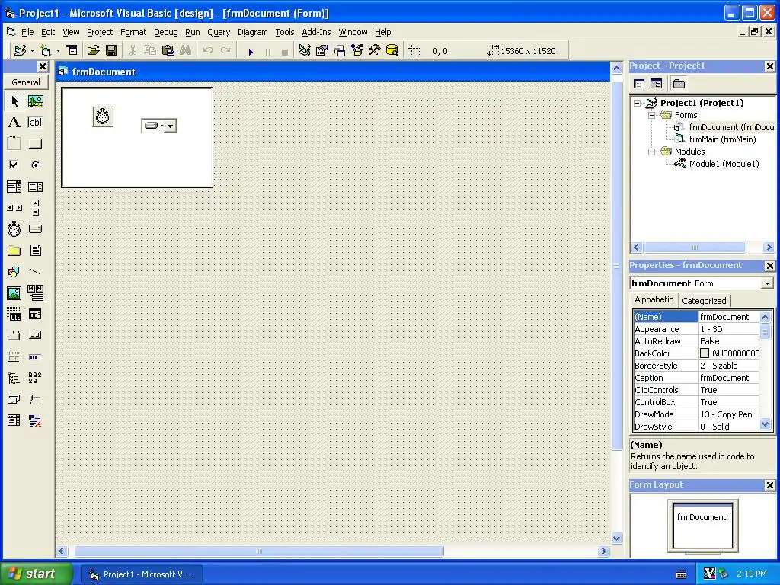Open the Add Project dropdown arrow
The height and width of the screenshot is (585, 780).
click(x=32, y=50)
